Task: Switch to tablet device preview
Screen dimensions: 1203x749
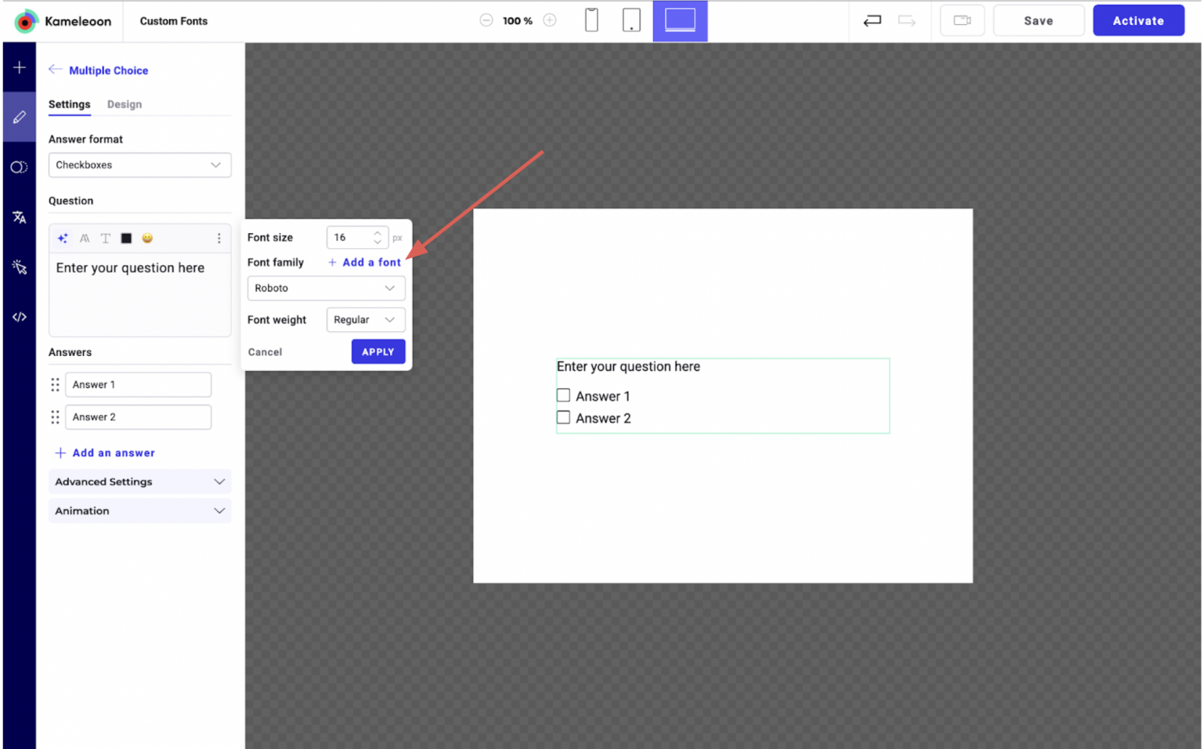Action: coord(631,20)
